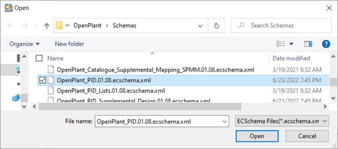
Task: Show the preview pane
Action: [308, 44]
